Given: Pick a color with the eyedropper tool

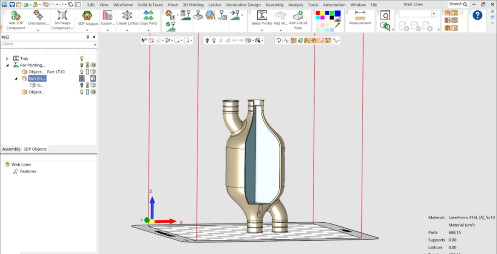Looking at the screenshot, I should coord(337,25).
